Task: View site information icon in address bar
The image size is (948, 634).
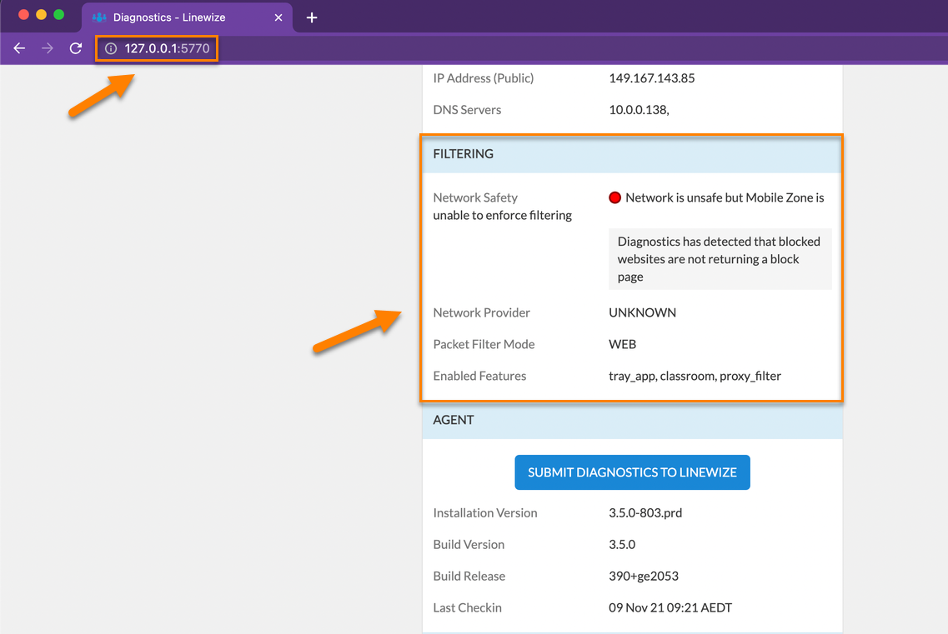Action: point(111,48)
